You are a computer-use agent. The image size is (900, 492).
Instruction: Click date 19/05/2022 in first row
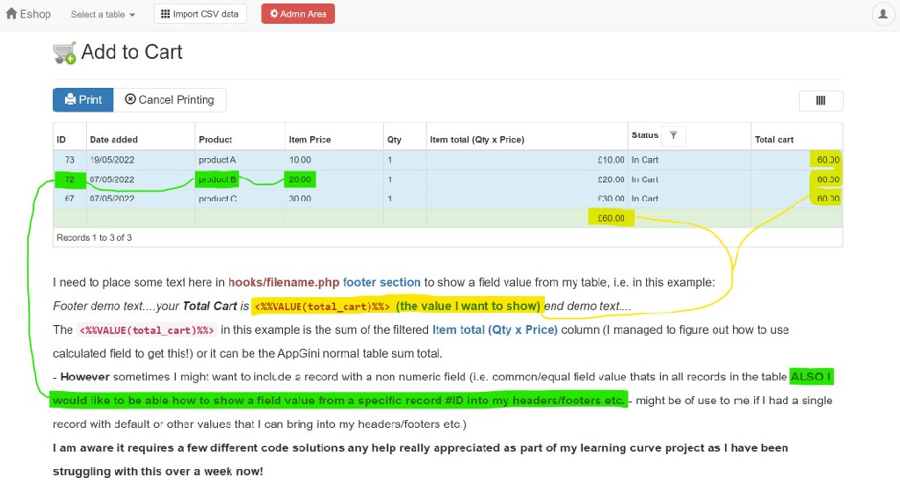click(112, 160)
